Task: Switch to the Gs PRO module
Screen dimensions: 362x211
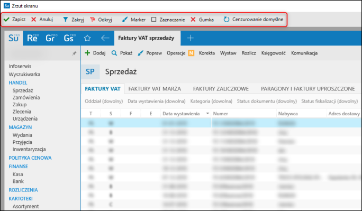Action: (x=70, y=38)
